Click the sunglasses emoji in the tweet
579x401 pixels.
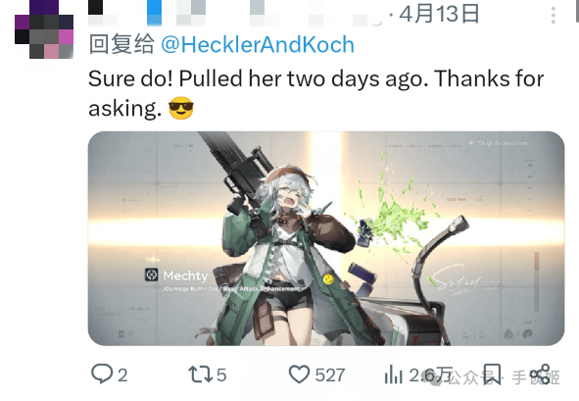coord(181,108)
